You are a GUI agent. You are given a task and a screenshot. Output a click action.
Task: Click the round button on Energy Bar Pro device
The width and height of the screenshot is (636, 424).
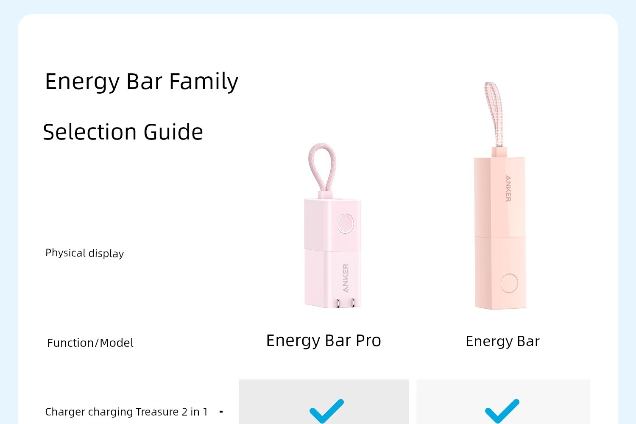pyautogui.click(x=345, y=223)
